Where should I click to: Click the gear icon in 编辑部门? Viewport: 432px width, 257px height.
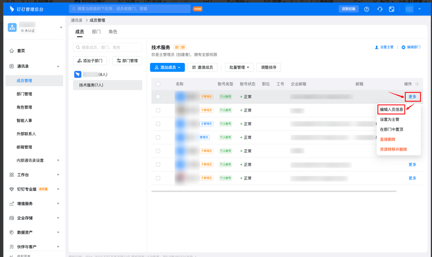tap(403, 47)
